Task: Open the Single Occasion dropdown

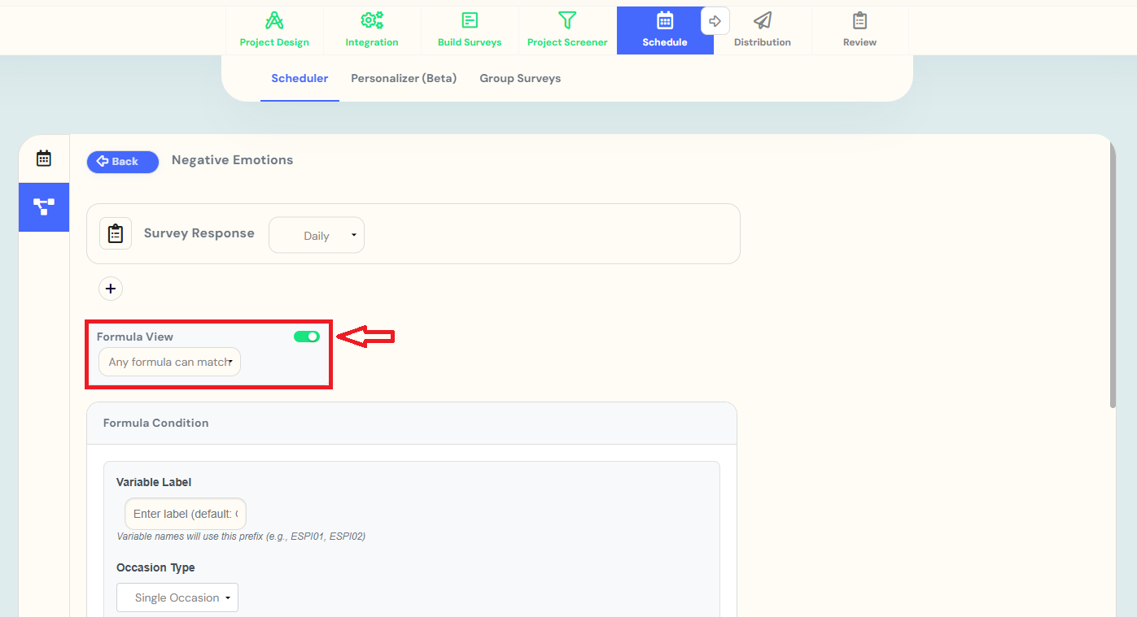Action: [177, 597]
